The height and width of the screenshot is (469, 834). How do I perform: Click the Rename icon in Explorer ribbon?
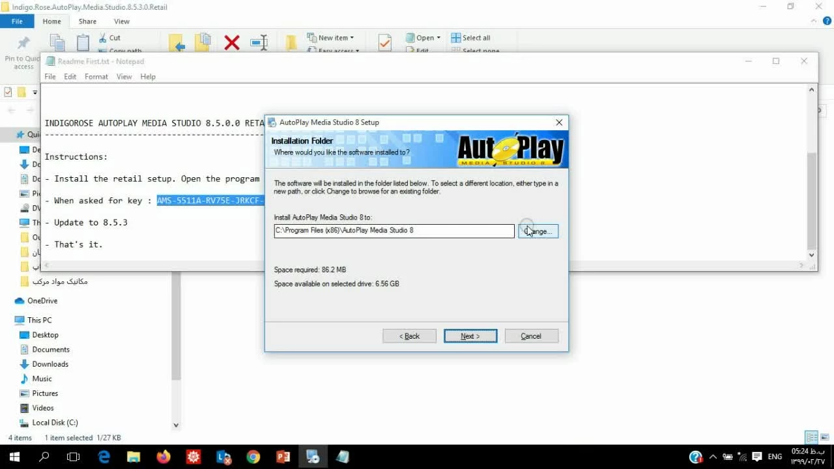click(259, 43)
